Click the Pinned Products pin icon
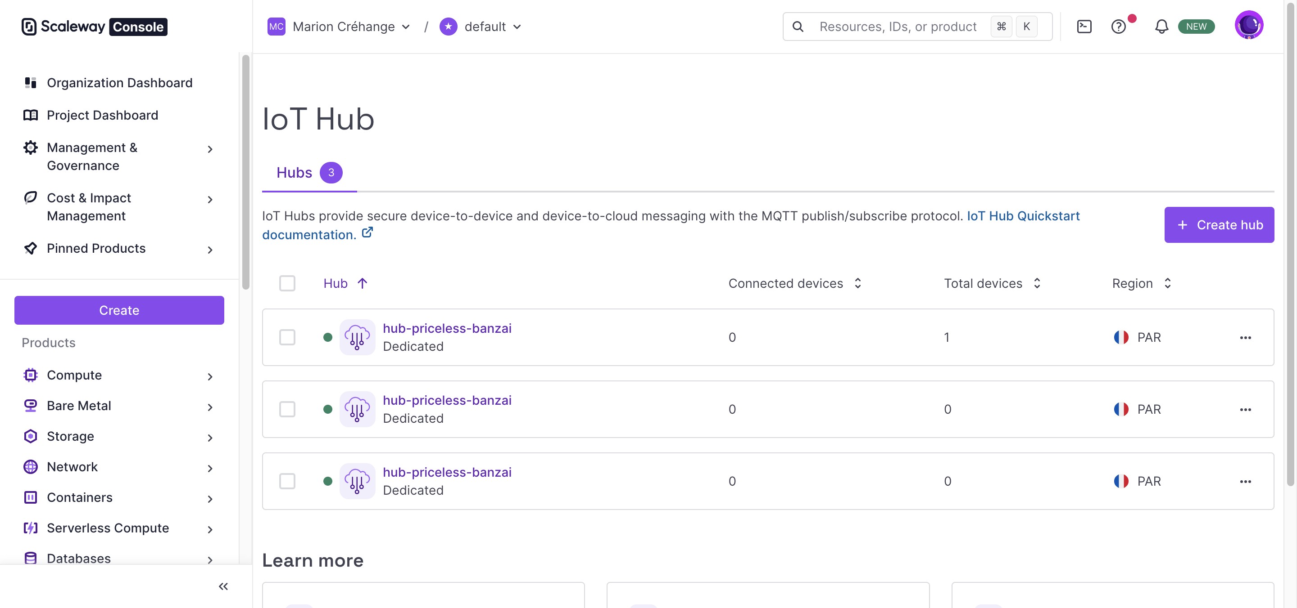The height and width of the screenshot is (608, 1297). (31, 248)
